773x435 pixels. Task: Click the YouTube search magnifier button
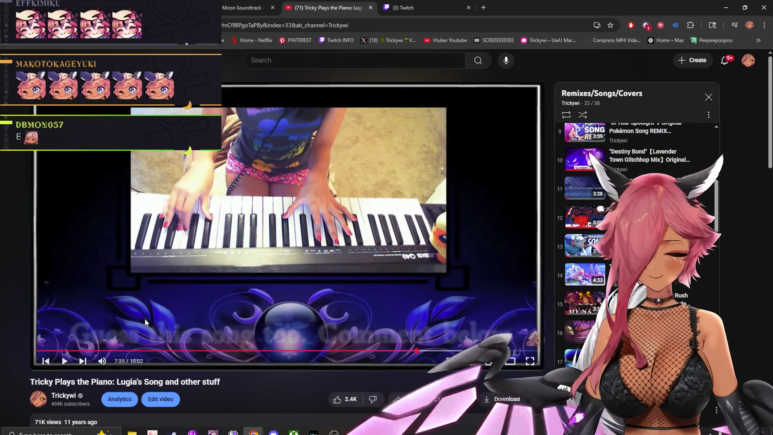click(478, 60)
